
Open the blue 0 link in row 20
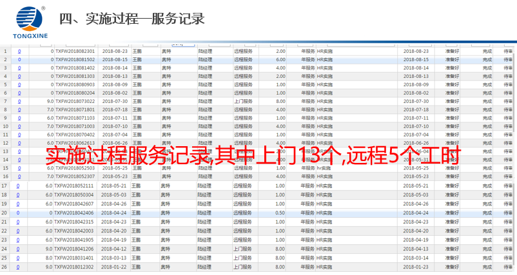[19, 213]
